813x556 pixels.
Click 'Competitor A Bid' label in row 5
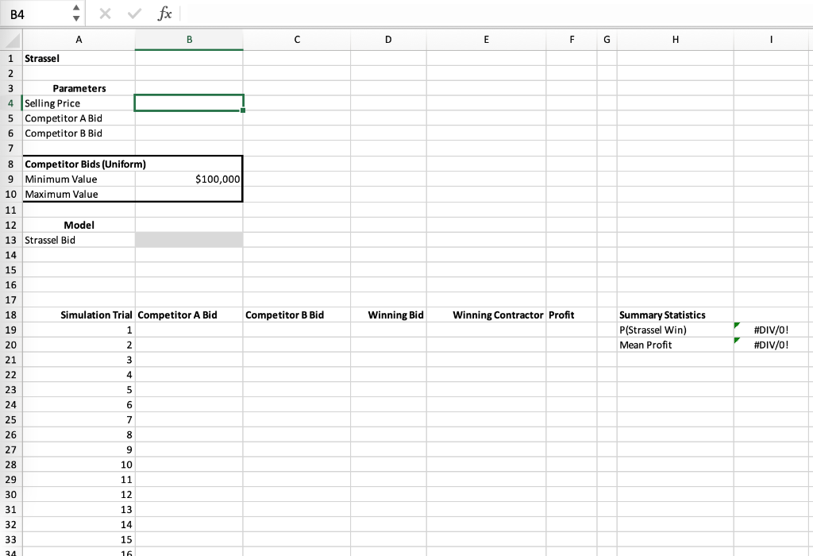[79, 118]
